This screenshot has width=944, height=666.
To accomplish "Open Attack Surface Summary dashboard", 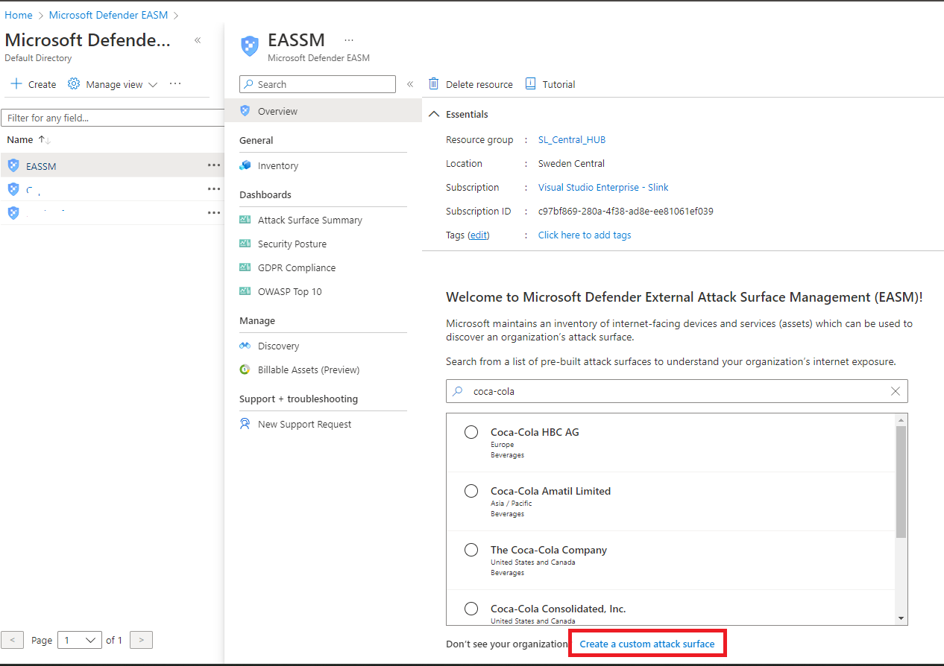I will (309, 220).
